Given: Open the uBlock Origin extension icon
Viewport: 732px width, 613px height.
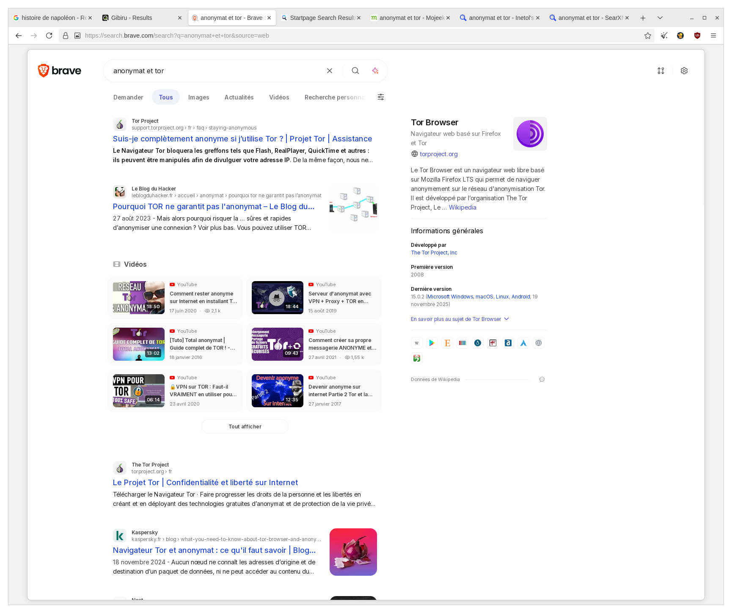Looking at the screenshot, I should click(x=697, y=36).
